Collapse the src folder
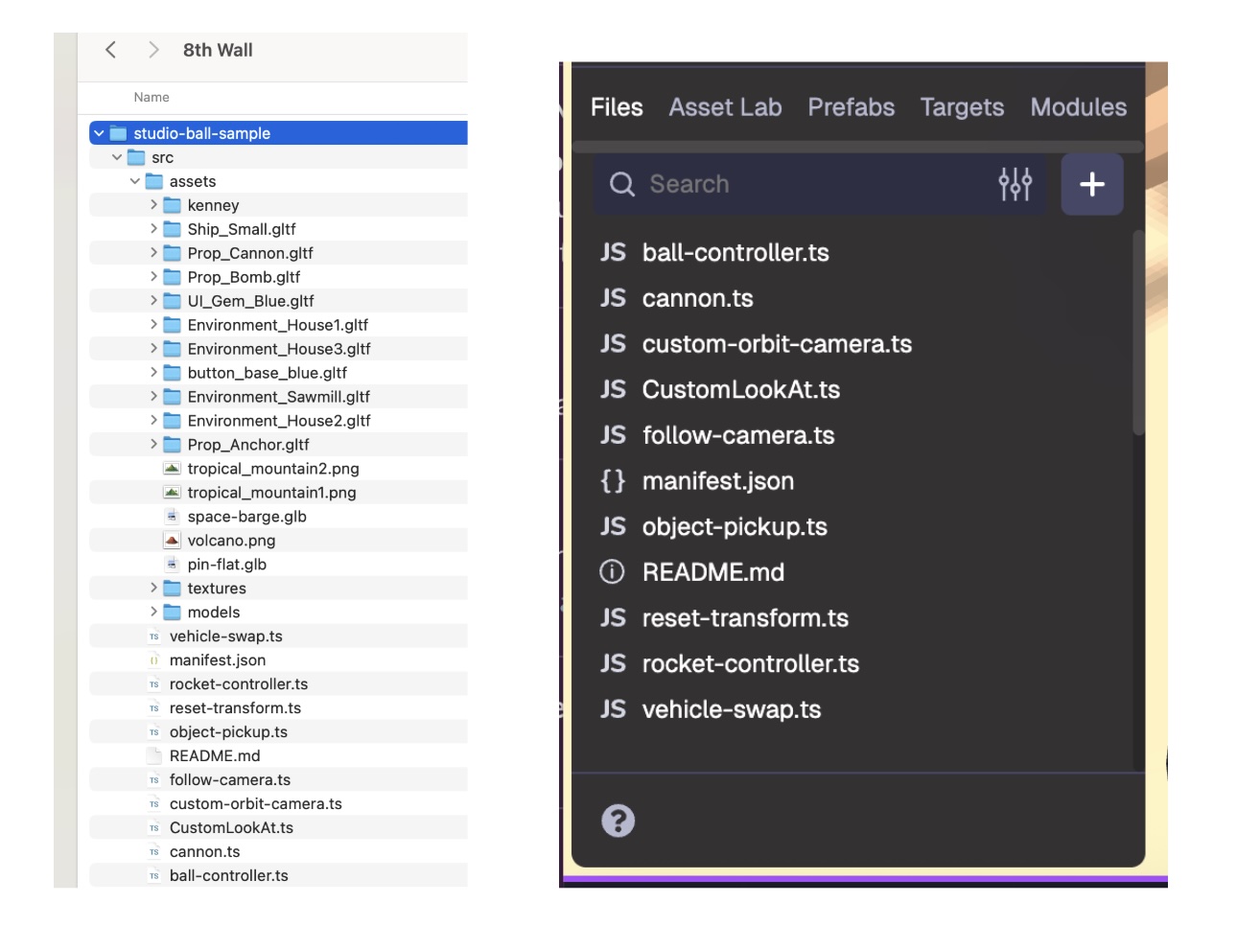This screenshot has width=1260, height=926. coord(117,157)
